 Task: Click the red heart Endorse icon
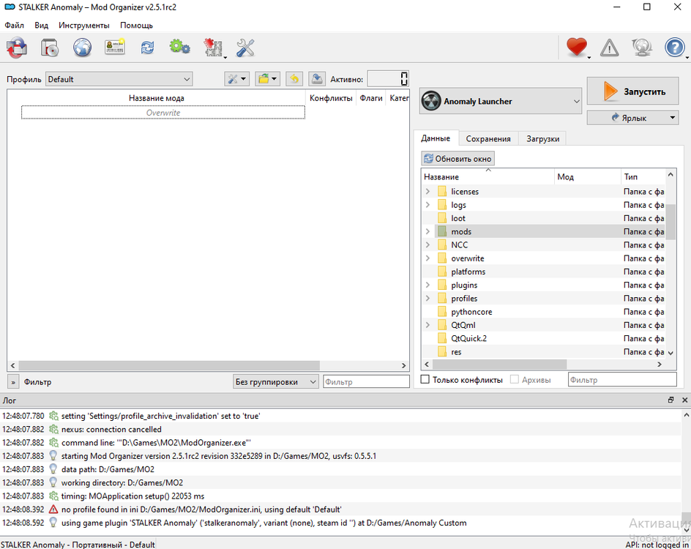tap(577, 48)
